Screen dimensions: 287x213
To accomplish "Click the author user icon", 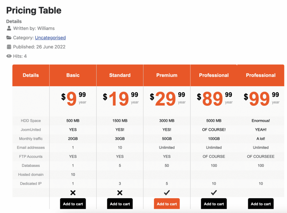I will click(x=9, y=28).
